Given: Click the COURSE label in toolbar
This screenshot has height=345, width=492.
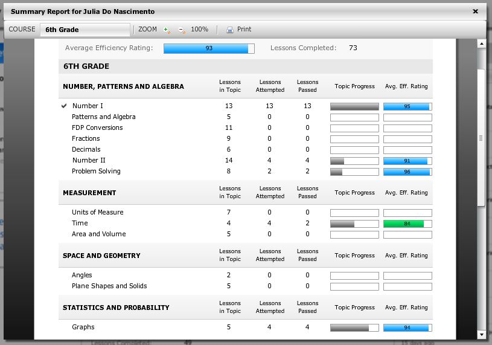Looking at the screenshot, I should [22, 29].
